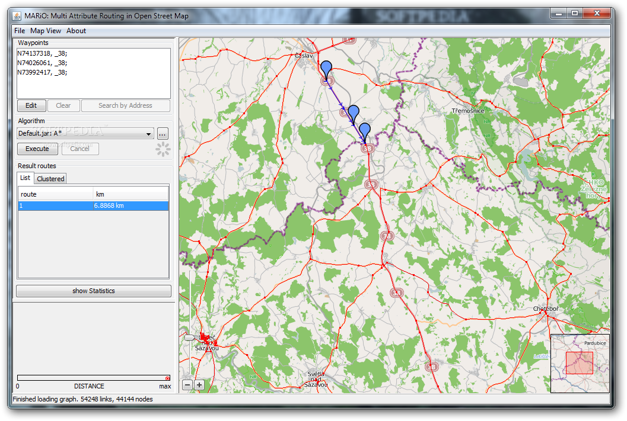The width and height of the screenshot is (627, 421).
Task: Click the Cancel button
Action: point(80,149)
